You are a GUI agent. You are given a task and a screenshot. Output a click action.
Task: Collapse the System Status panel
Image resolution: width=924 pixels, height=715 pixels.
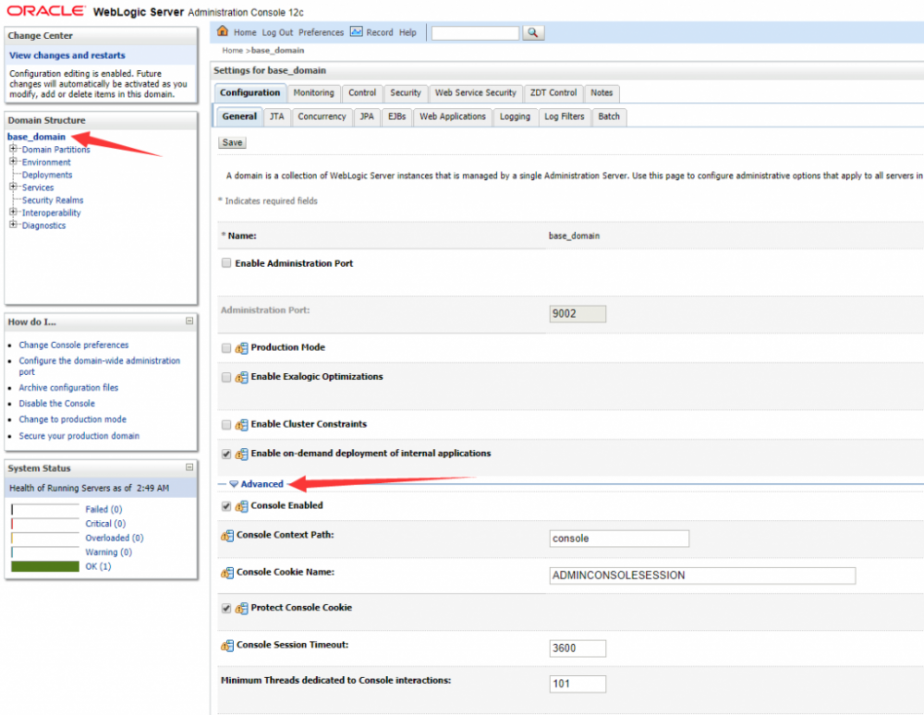(x=189, y=467)
